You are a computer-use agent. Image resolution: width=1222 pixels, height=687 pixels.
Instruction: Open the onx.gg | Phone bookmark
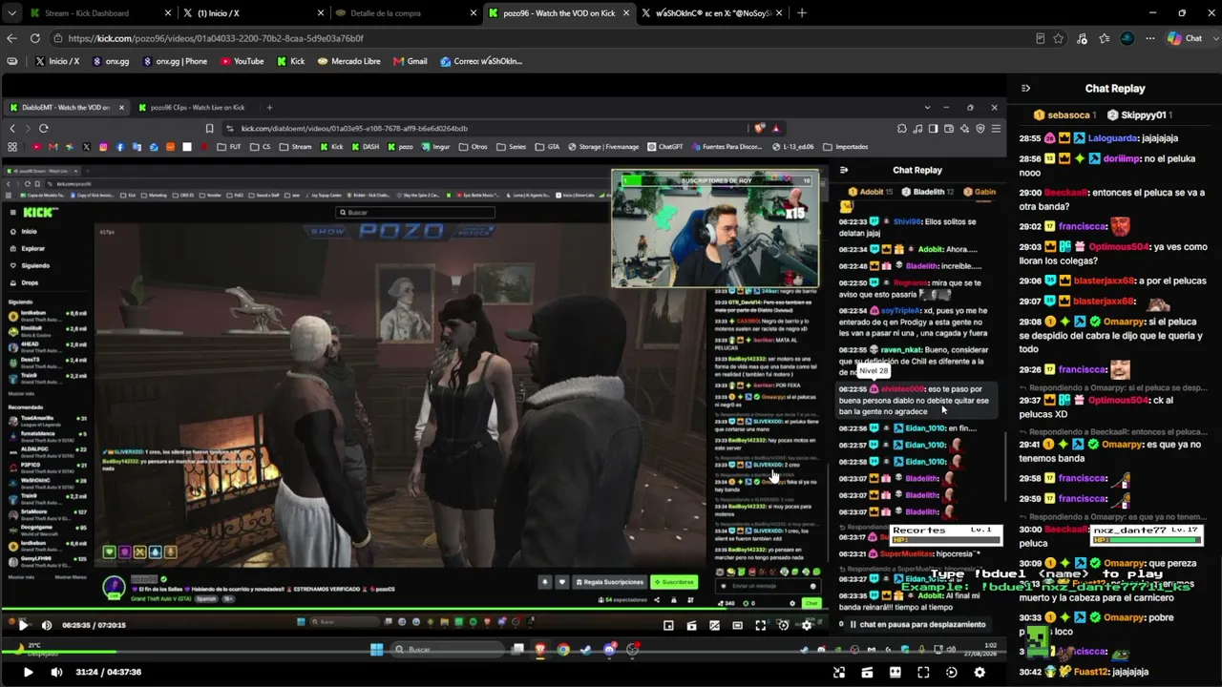coord(175,61)
